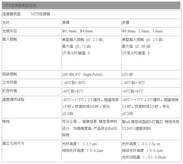Select the 连接器类型 row label
Viewport: 183px width, 164px height.
pos(11,14)
